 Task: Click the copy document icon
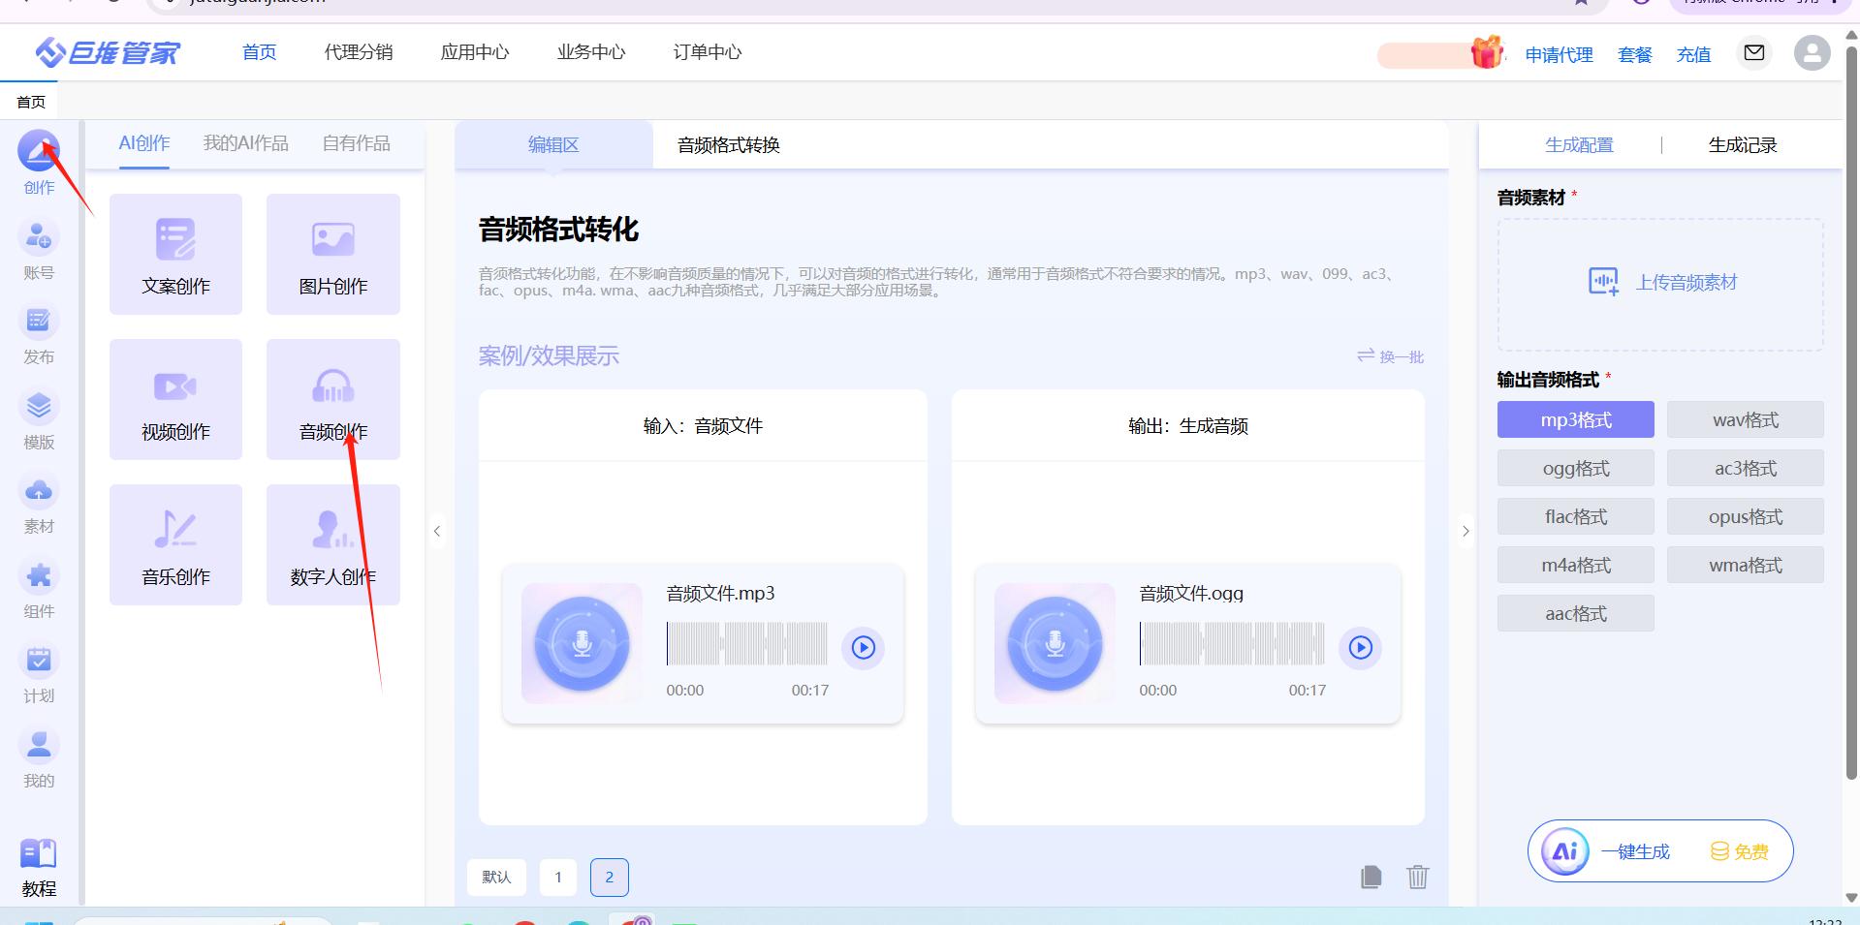[1371, 877]
